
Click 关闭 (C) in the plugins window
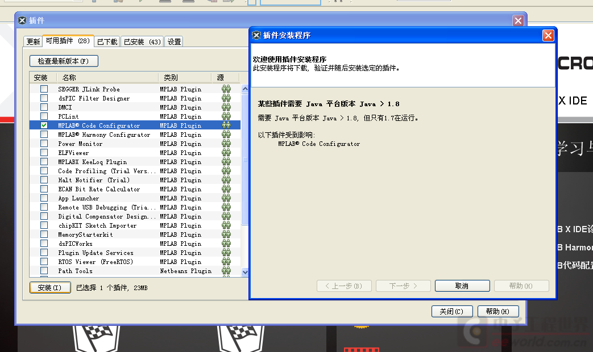452,311
